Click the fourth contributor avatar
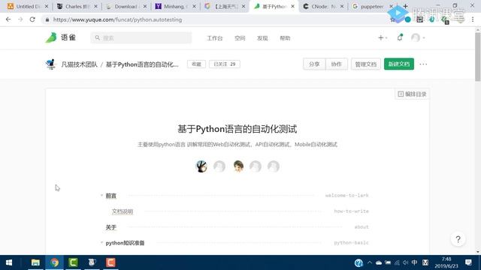 pos(256,166)
